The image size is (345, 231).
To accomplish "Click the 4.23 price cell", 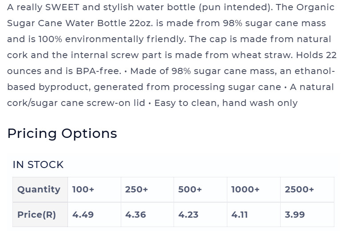I will [x=200, y=215].
